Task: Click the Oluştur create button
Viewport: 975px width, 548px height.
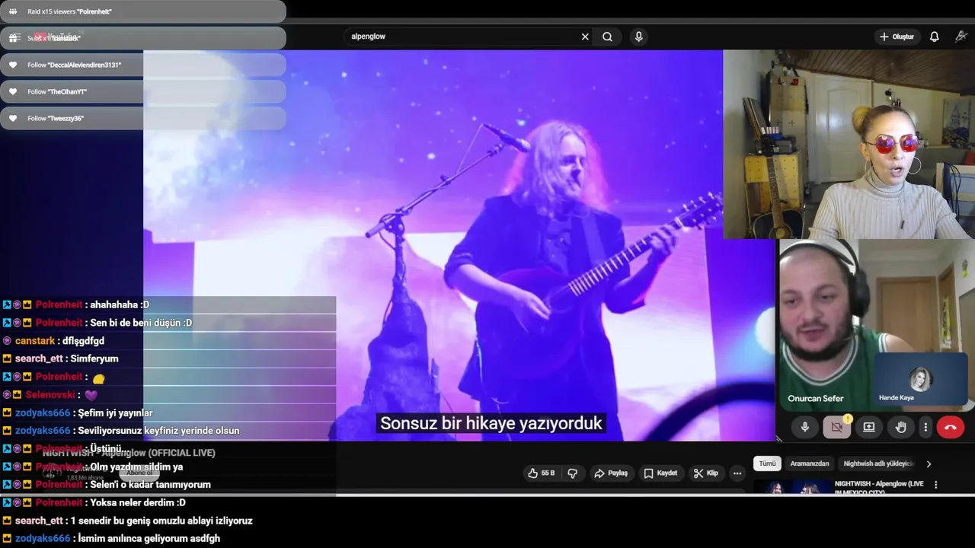Action: [897, 37]
